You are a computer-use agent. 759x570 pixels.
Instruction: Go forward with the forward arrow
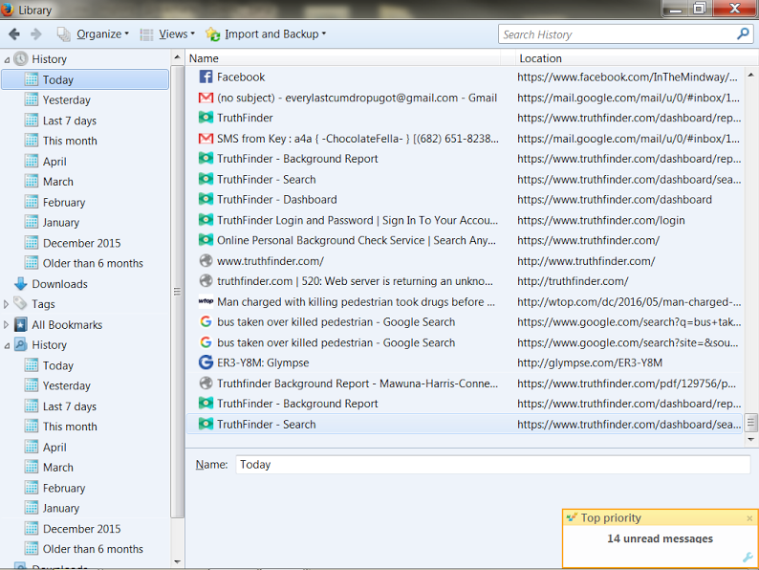36,33
